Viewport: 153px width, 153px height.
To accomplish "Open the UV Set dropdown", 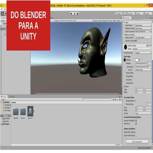I will tap(143, 113).
